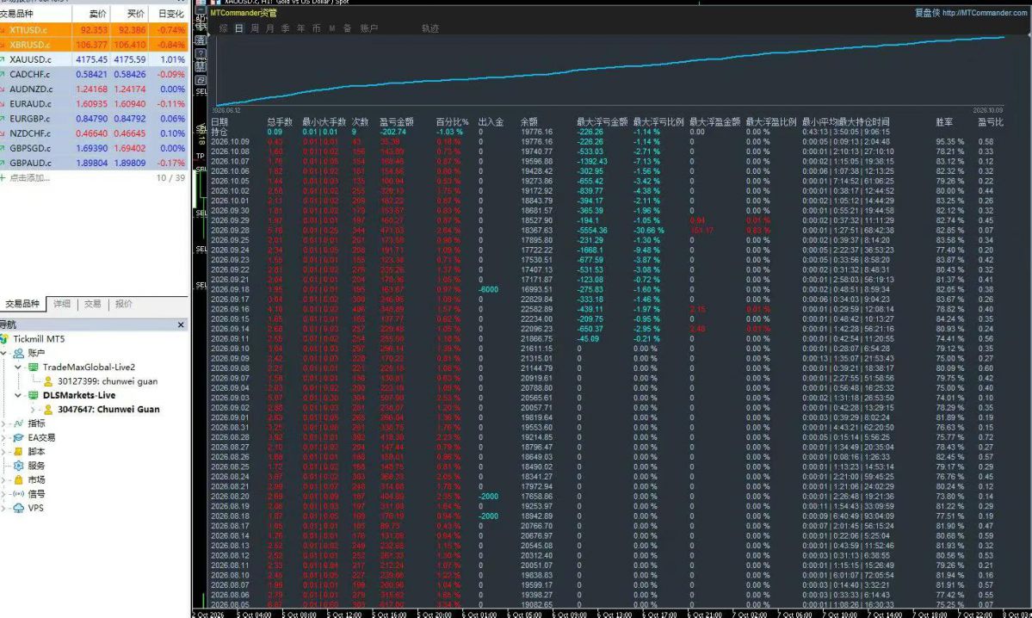Screen dimensions: 1032x618
Task: Open the http://MTCommander.com link
Action: point(985,13)
